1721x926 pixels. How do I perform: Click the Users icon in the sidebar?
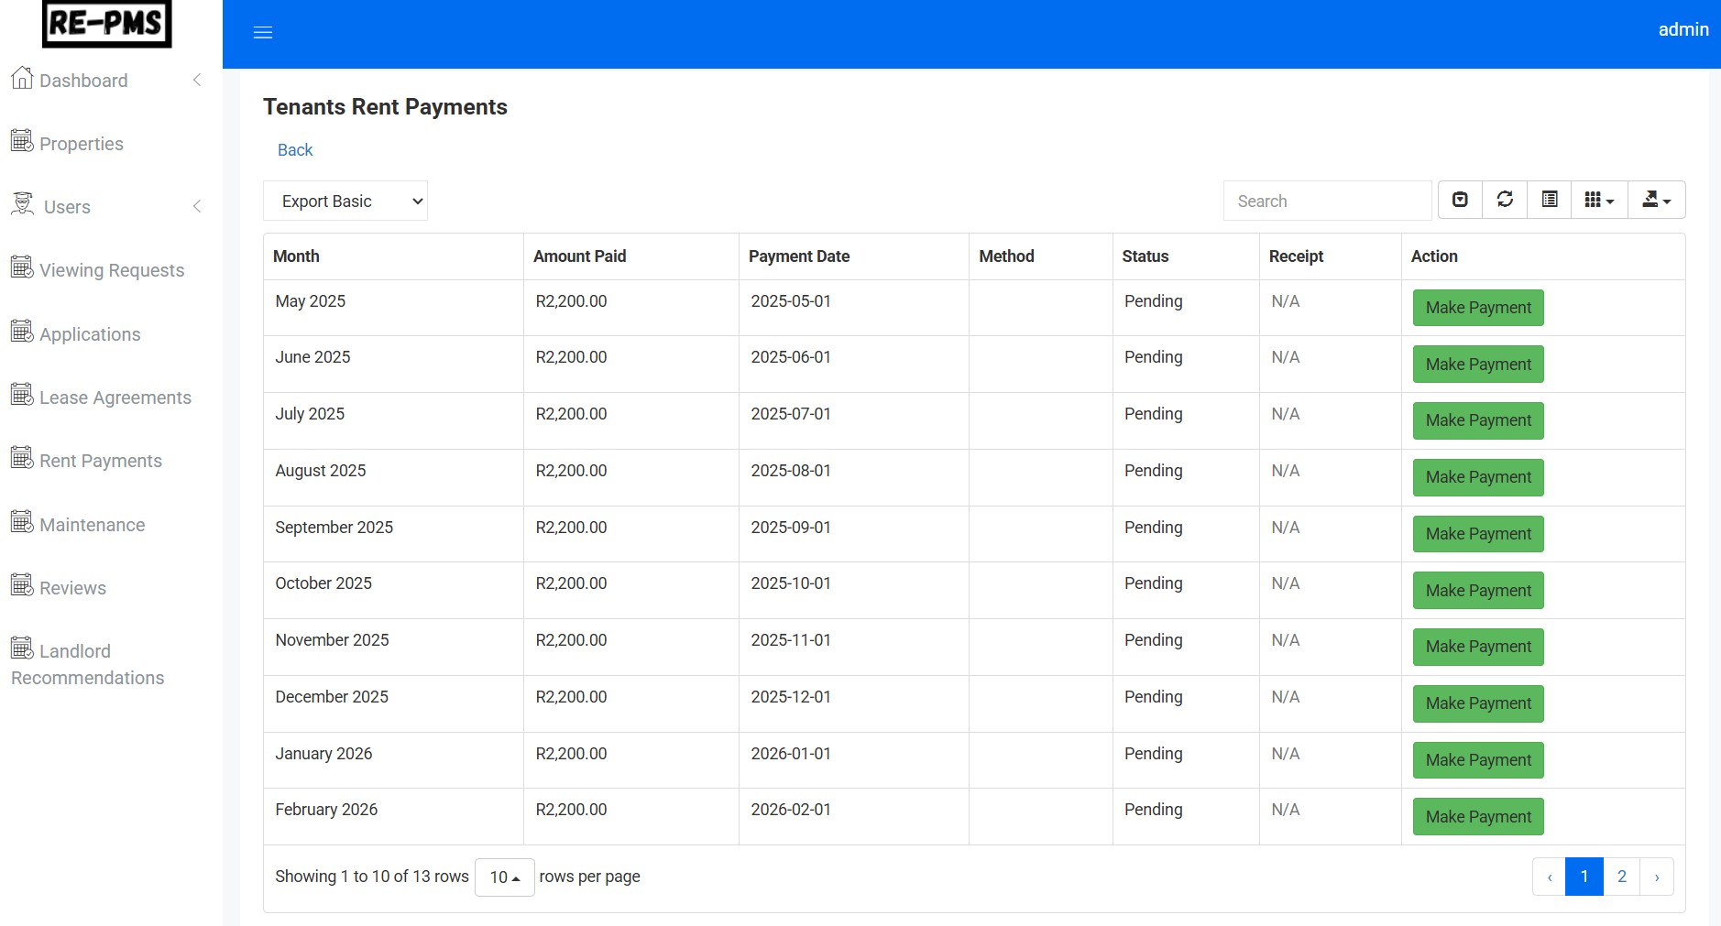pos(21,204)
